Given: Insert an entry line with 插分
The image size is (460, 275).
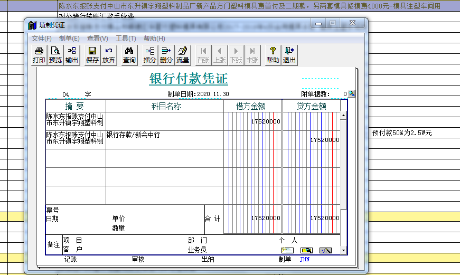Looking at the screenshot, I should [149, 55].
